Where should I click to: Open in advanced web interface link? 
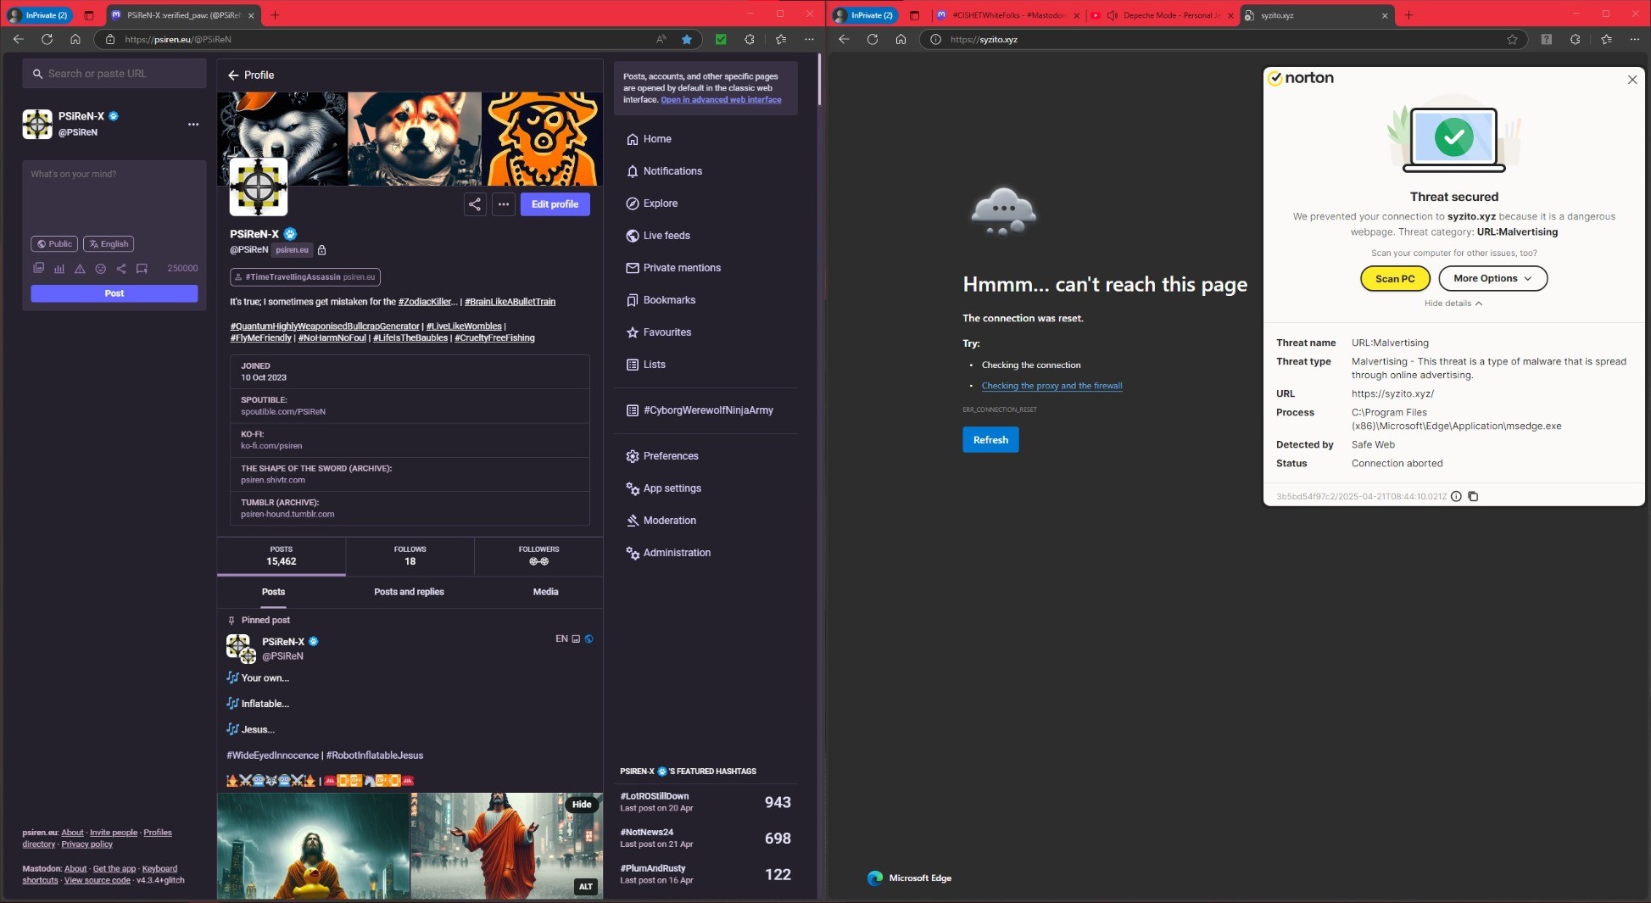[x=721, y=100]
